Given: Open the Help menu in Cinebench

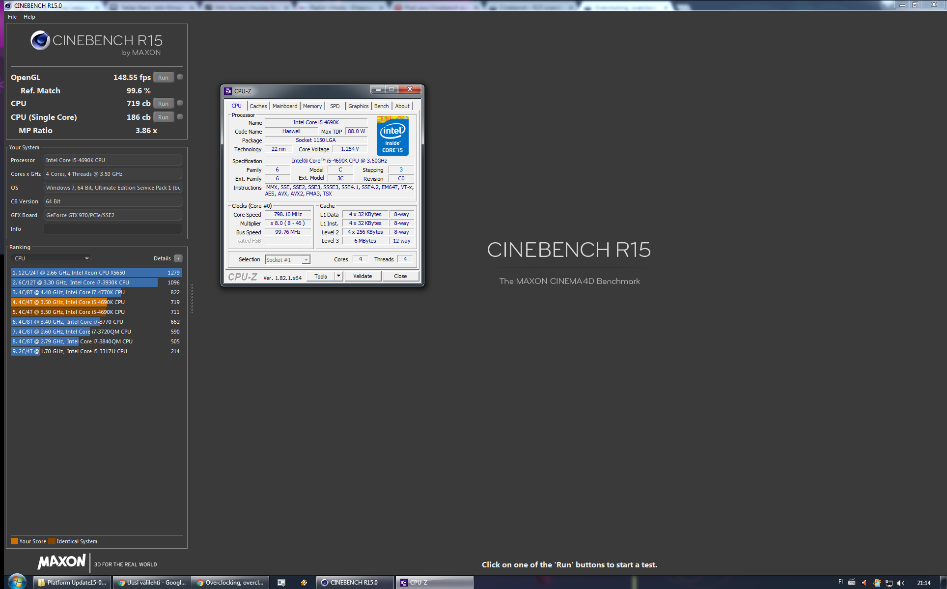Looking at the screenshot, I should 29,17.
